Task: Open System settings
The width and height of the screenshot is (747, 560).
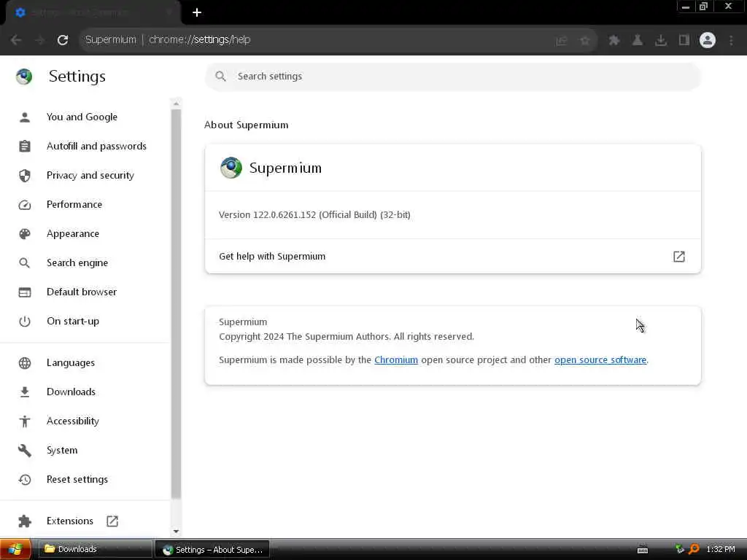Action: tap(62, 450)
